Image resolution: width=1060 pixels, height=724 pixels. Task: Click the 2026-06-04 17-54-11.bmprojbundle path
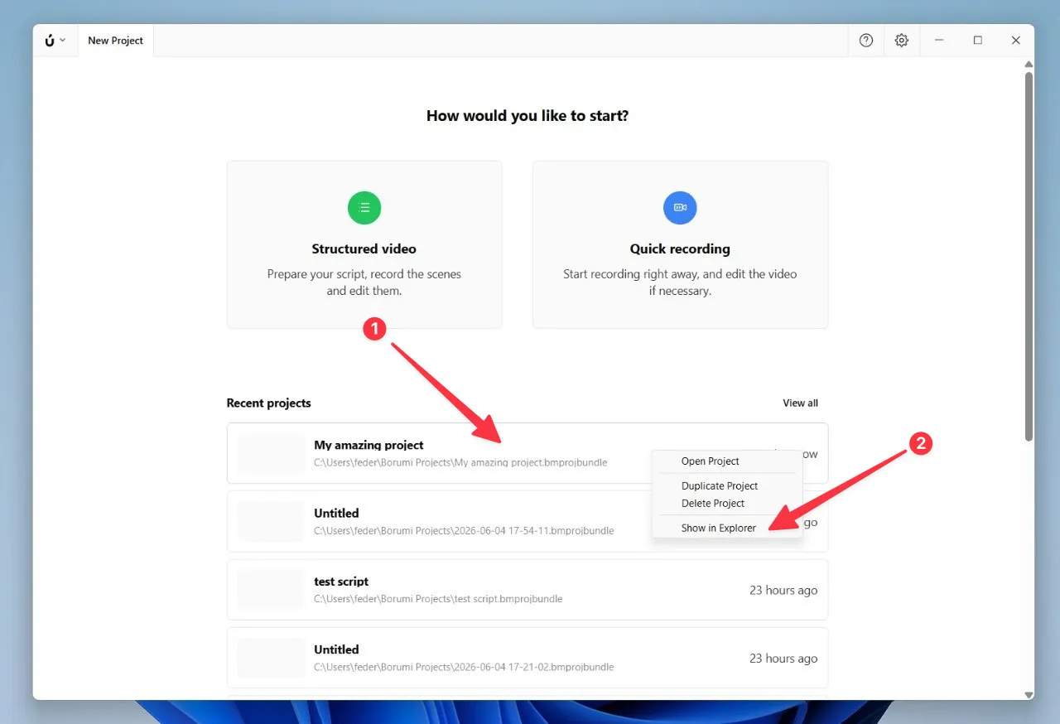coord(464,530)
